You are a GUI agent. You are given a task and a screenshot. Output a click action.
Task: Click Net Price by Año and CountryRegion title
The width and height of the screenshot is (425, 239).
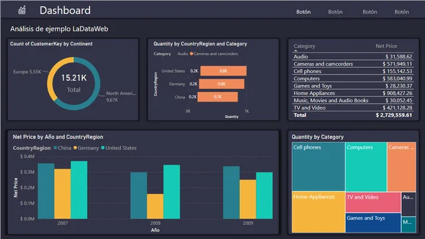tap(58, 137)
